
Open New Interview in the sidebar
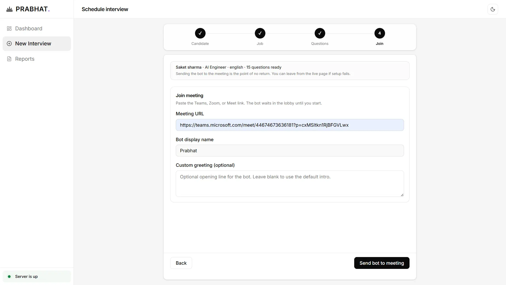pyautogui.click(x=37, y=44)
